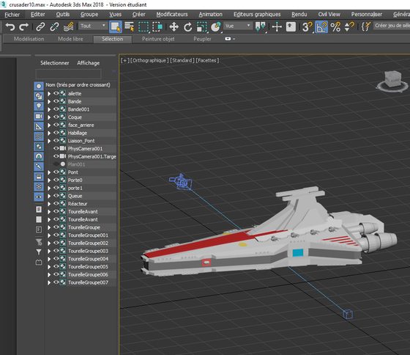Expand the Liaison_Pont tree node
410x355 pixels.
[x=49, y=141]
